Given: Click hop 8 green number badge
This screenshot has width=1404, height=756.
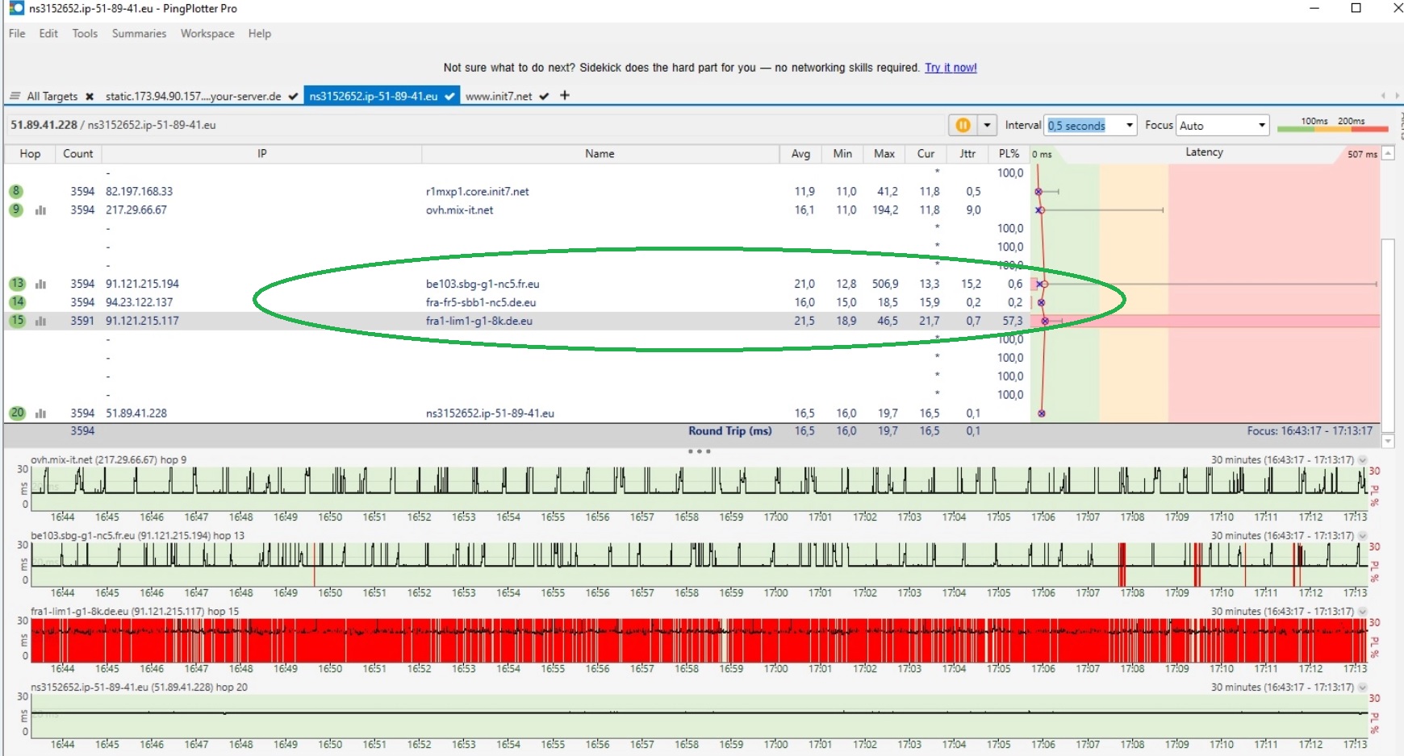Looking at the screenshot, I should 16,191.
